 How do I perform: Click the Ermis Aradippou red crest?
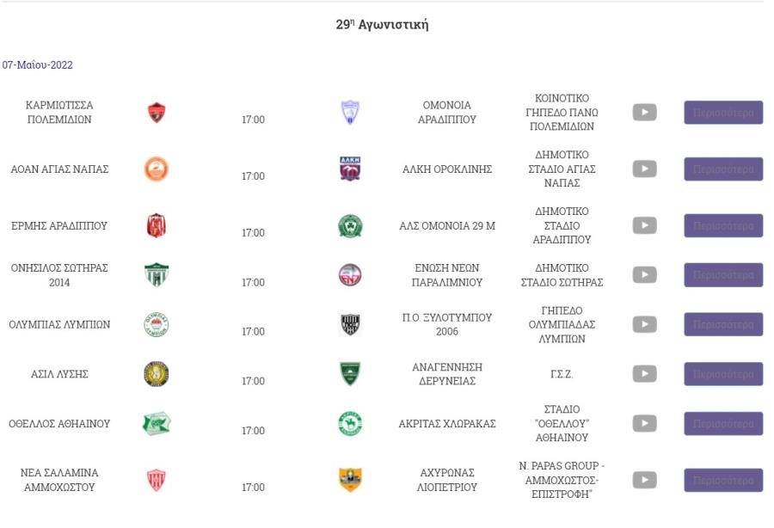tap(157, 225)
